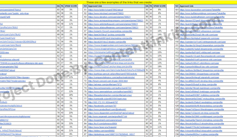Open the bruvschessmedia.com author link

tap(110, 88)
